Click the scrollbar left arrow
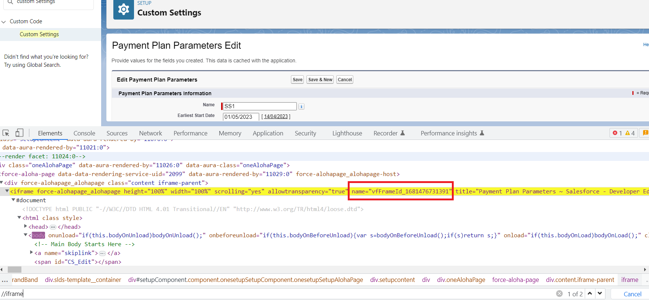 [2, 270]
